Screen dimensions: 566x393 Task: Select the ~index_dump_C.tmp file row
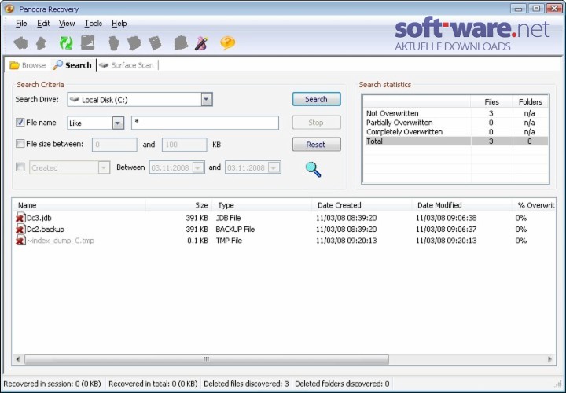click(x=283, y=240)
